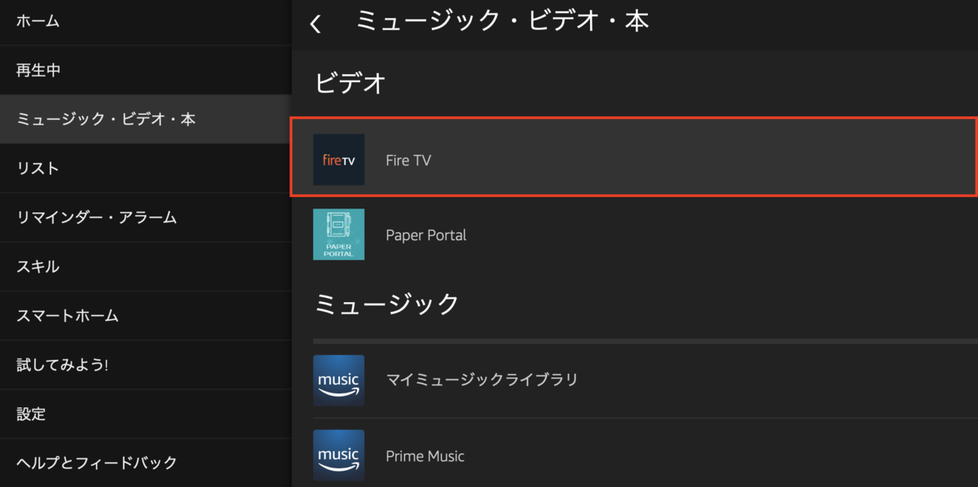
Task: Open 試してみよう! in the sidebar
Action: pos(145,365)
